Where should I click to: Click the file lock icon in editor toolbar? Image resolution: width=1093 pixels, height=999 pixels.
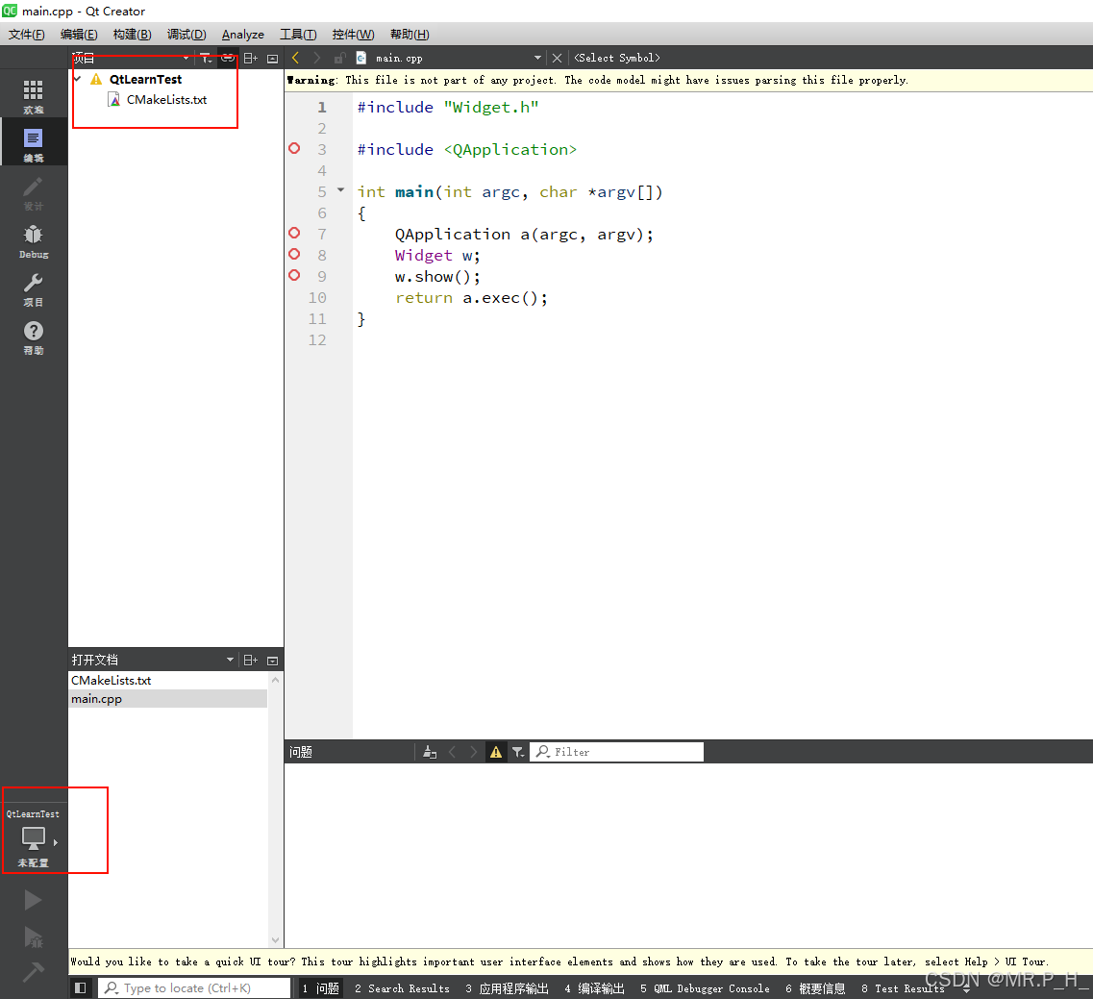pyautogui.click(x=339, y=58)
